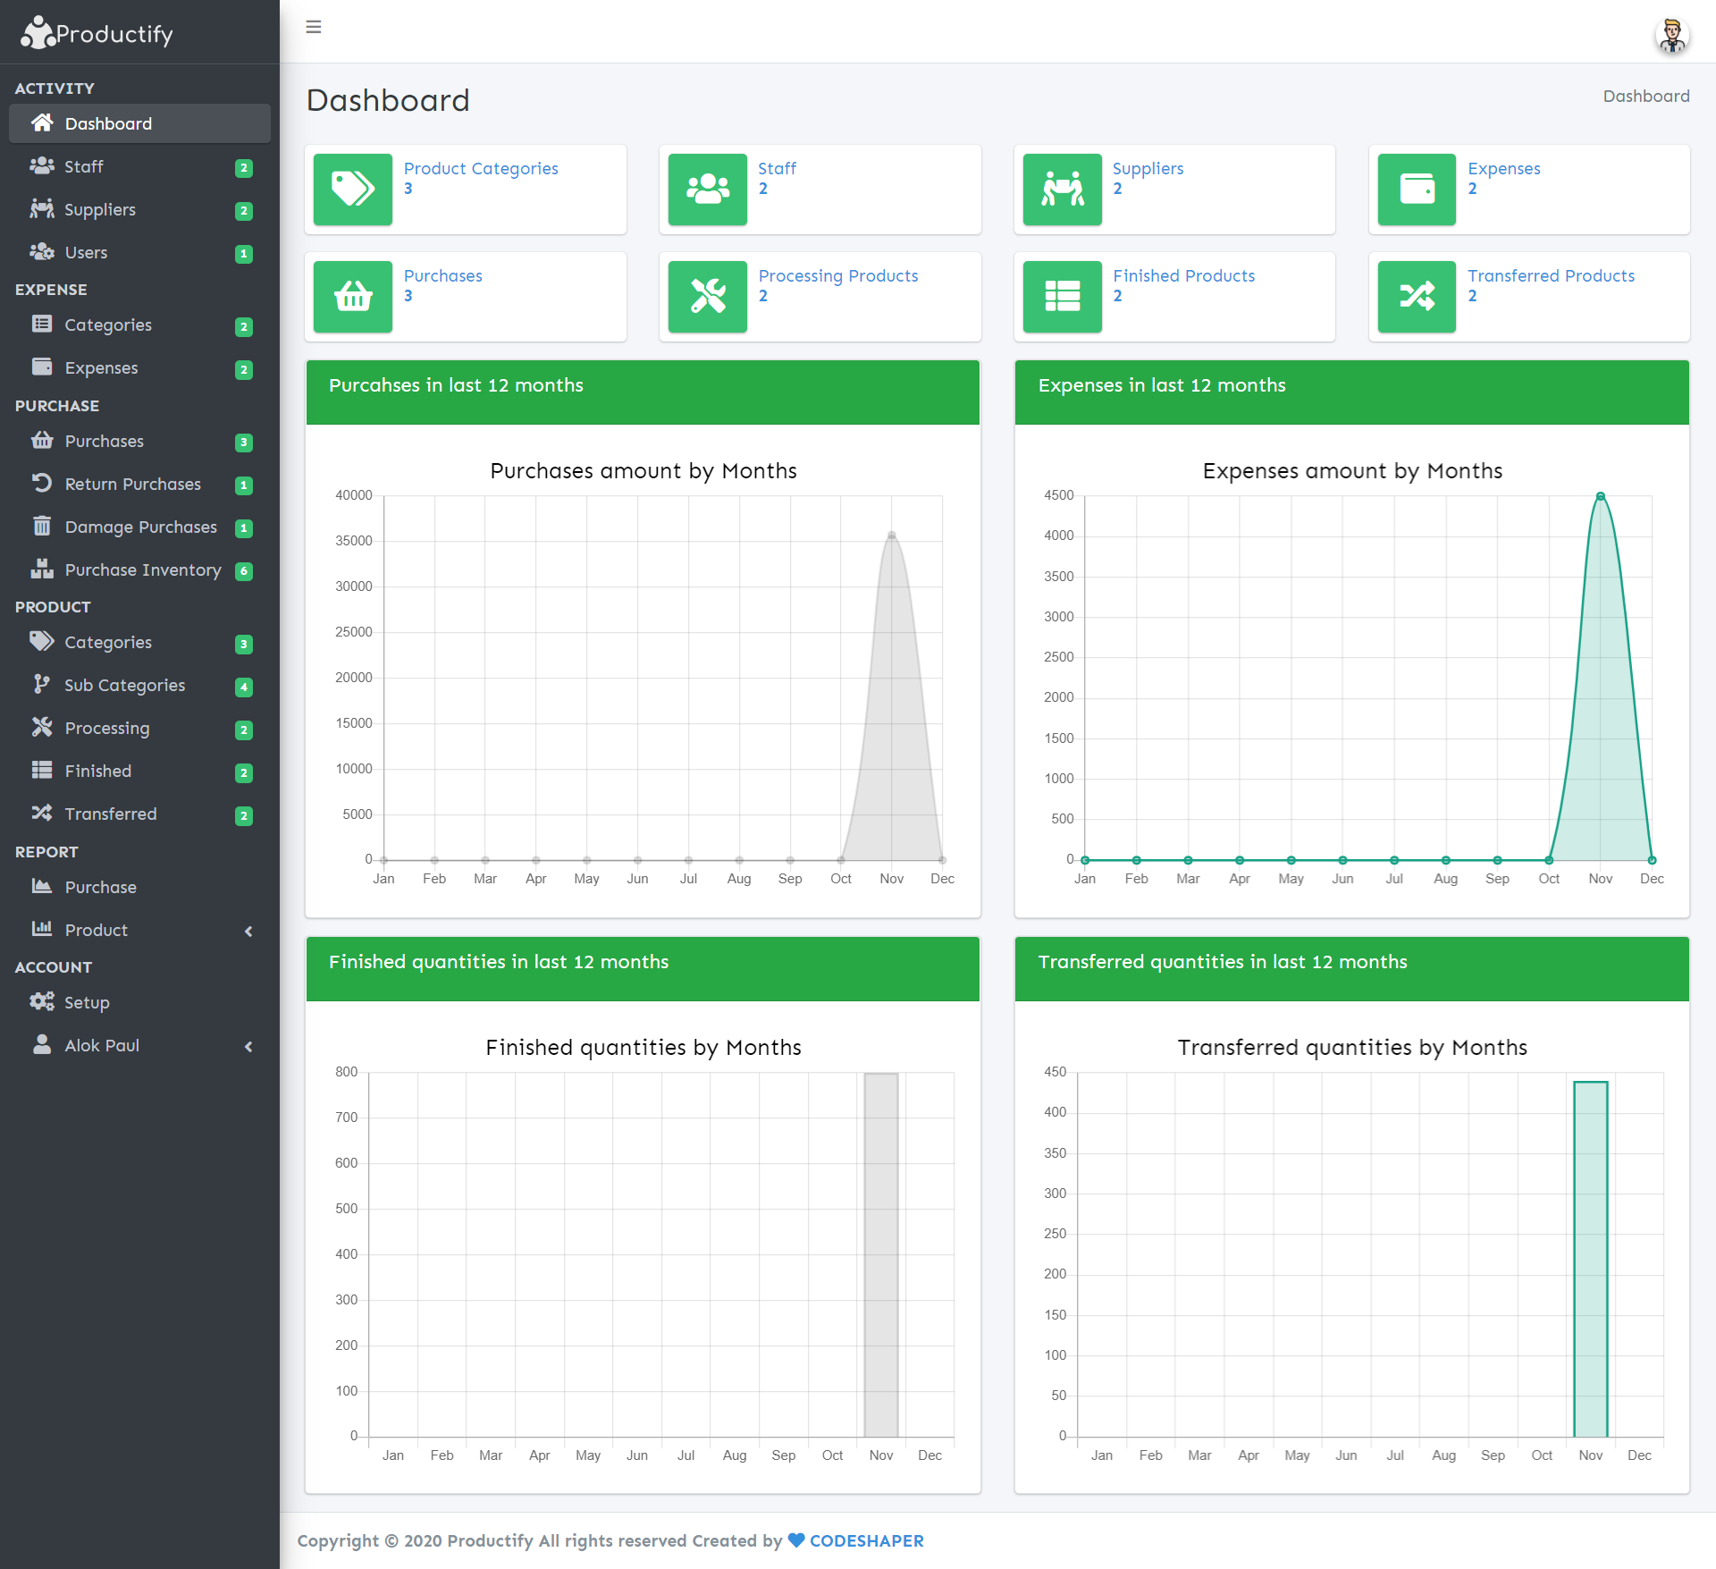The height and width of the screenshot is (1569, 1716).
Task: Open the CODESHAPER link in the footer
Action: coord(865,1540)
